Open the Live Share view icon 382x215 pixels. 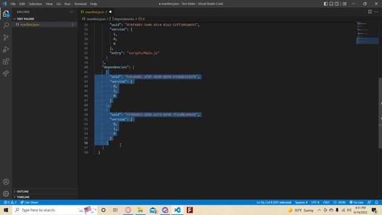click(x=6, y=73)
